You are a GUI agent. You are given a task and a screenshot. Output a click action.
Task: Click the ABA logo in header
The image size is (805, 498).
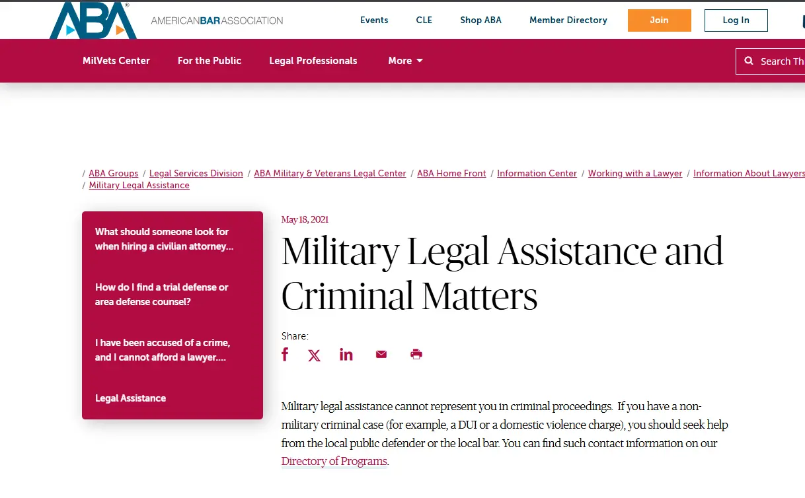pyautogui.click(x=93, y=20)
